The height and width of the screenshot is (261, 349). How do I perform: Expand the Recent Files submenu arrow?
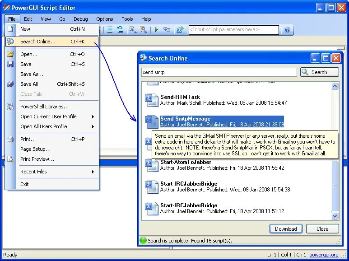click(x=93, y=172)
